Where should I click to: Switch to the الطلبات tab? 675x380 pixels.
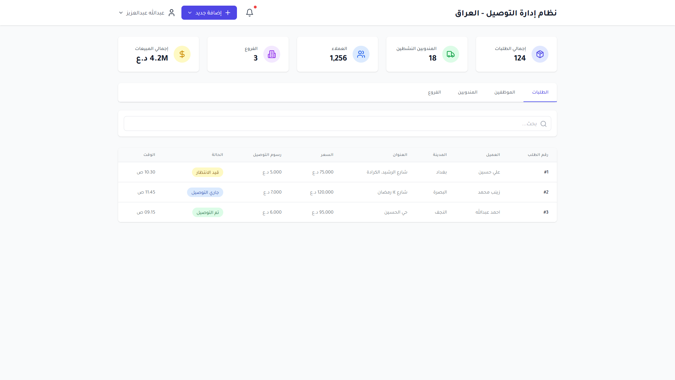(x=540, y=92)
